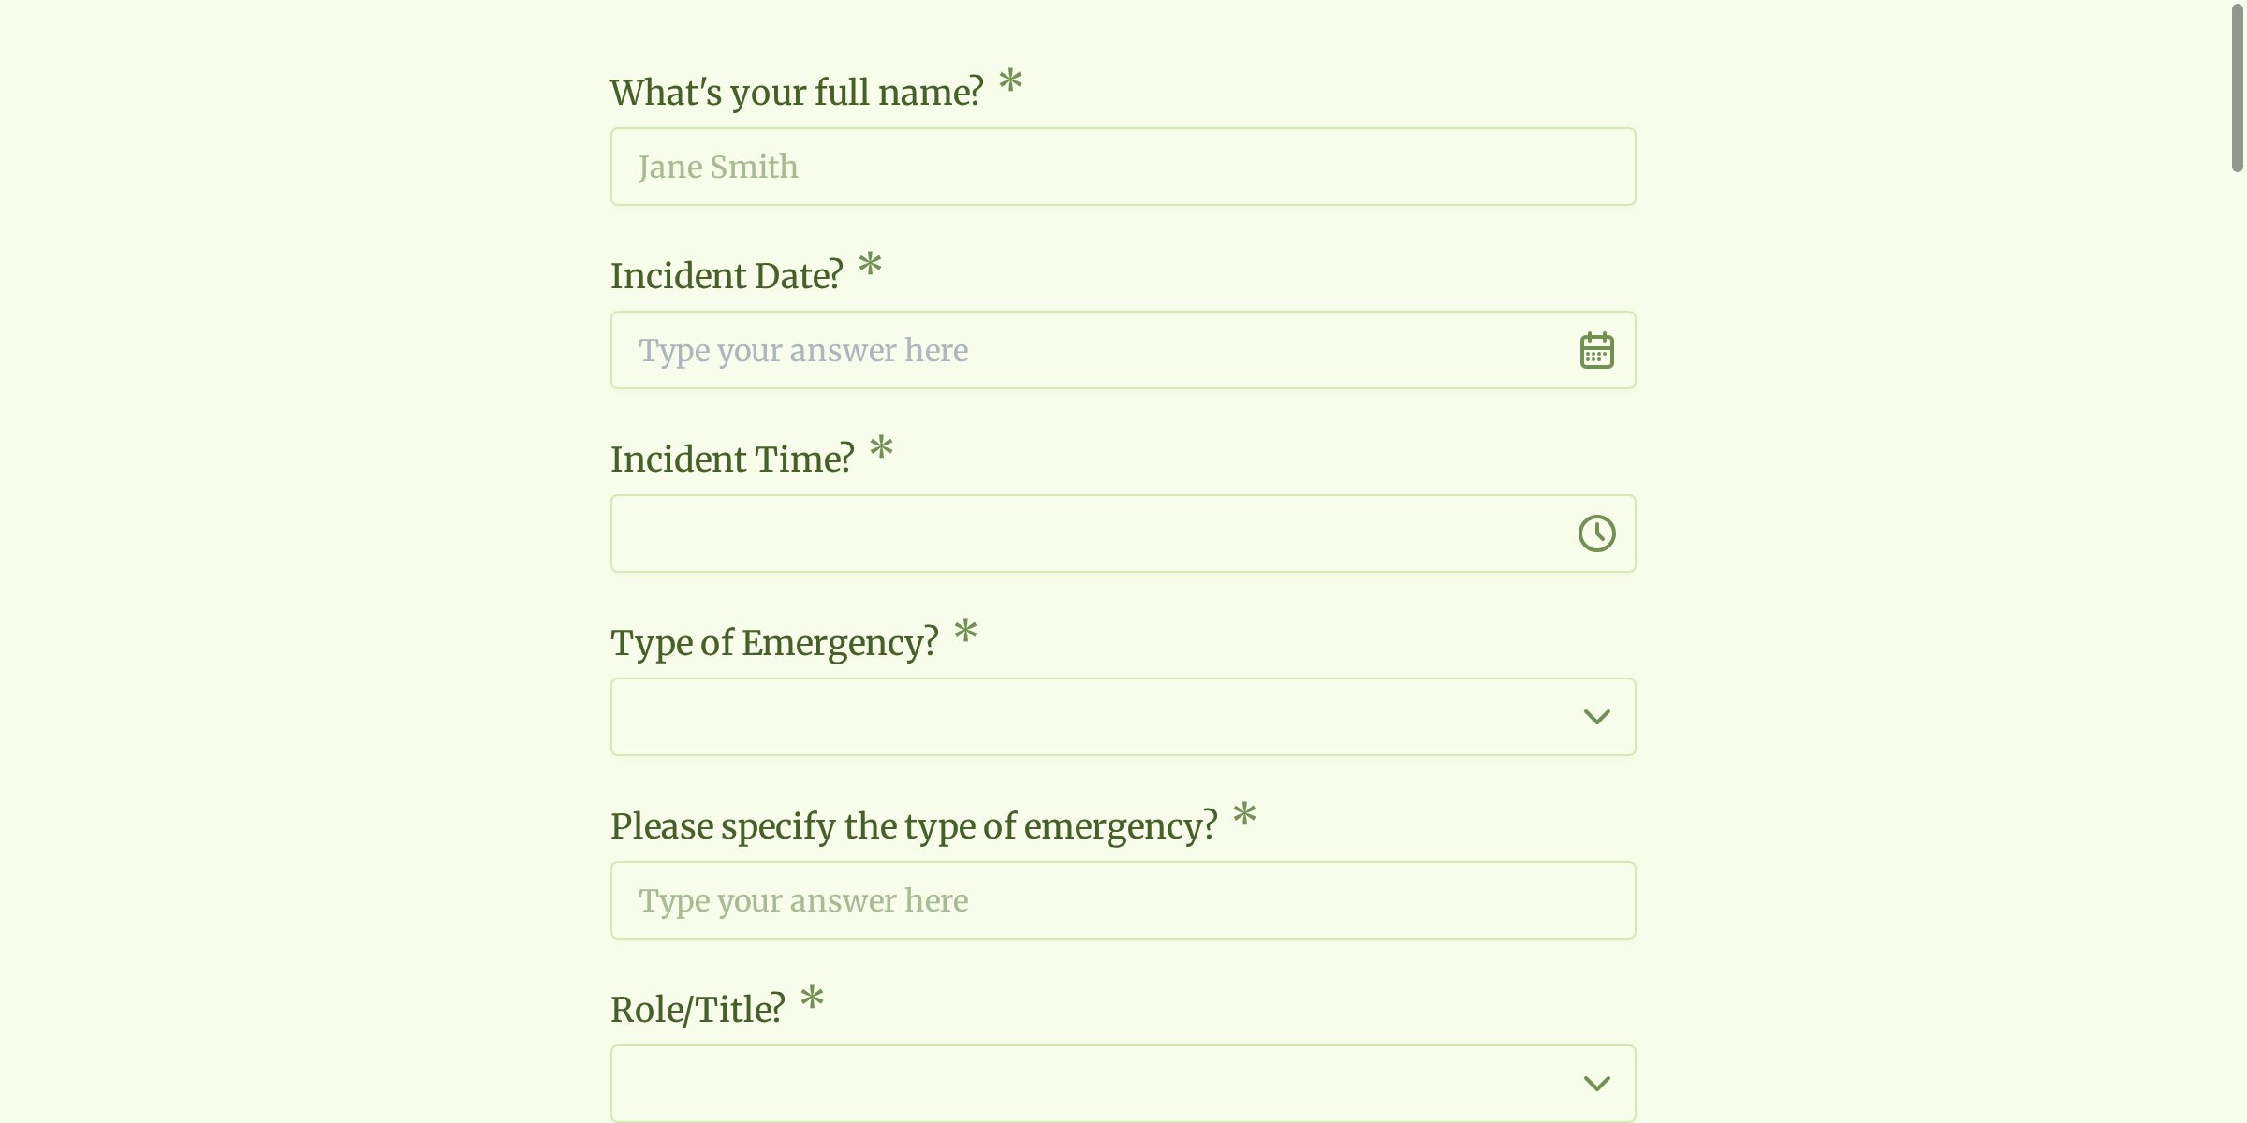This screenshot has width=2247, height=1123.
Task: Select the "Incident Time?" question label
Action: pos(732,459)
